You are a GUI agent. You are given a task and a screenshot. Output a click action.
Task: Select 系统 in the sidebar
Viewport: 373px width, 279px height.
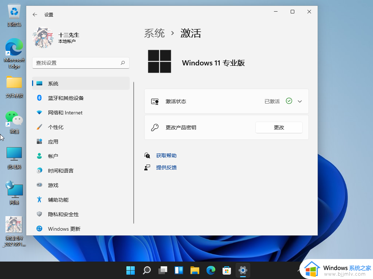(x=81, y=83)
